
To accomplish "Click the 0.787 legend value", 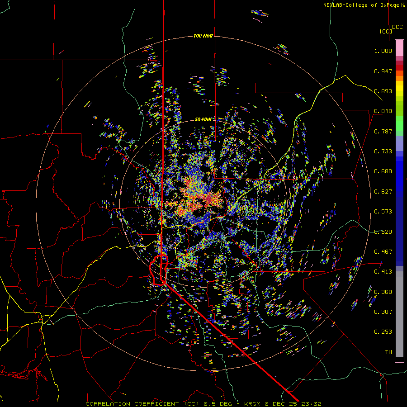I will click(x=383, y=131).
